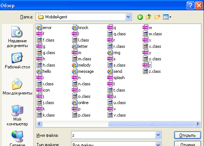Select file named q.class
Viewport: 204px width, 146px height.
click(117, 33)
